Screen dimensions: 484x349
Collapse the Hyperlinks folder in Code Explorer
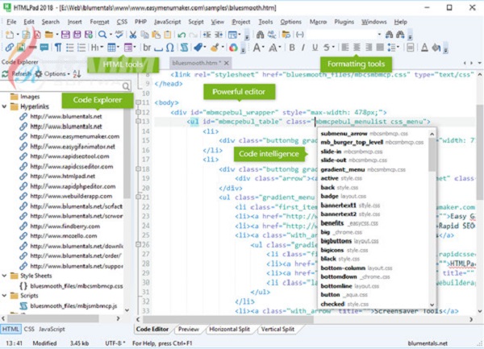pos(5,106)
